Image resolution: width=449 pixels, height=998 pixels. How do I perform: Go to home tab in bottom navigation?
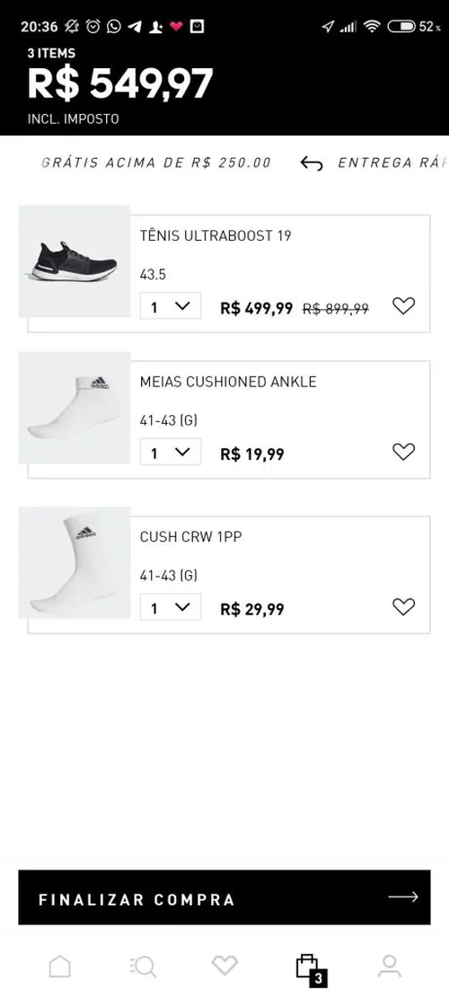coord(60,967)
